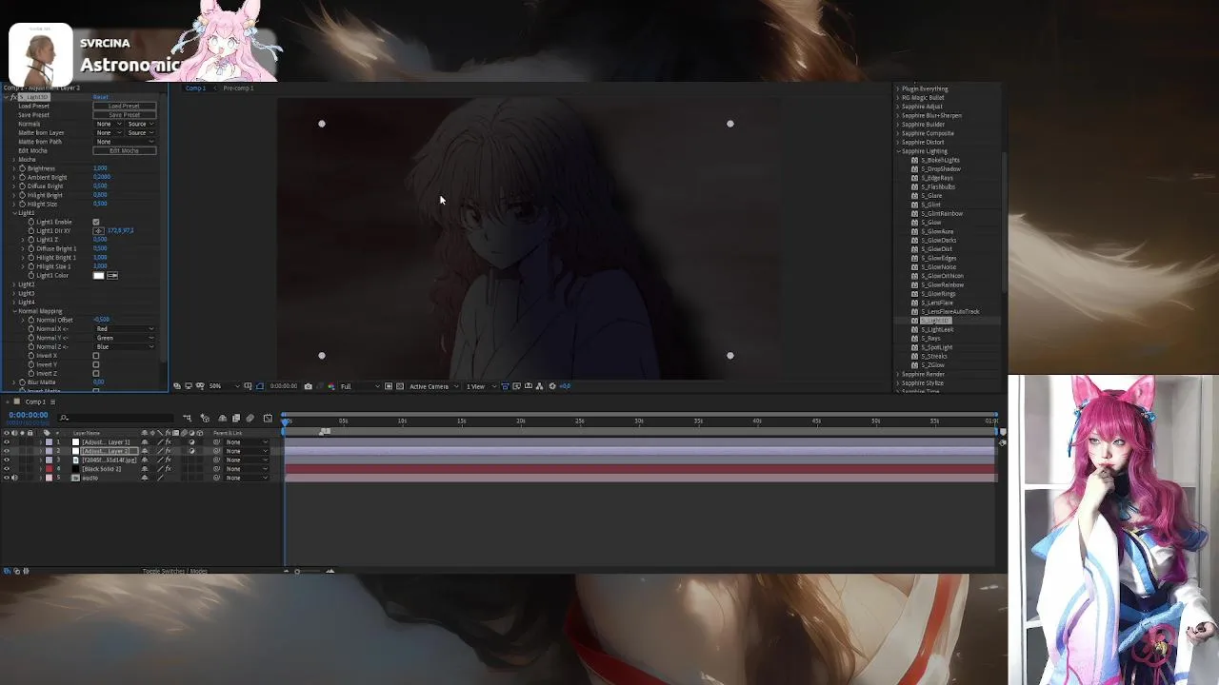The height and width of the screenshot is (685, 1219).
Task: Select S_GlowRainbow in effects list
Action: click(943, 284)
